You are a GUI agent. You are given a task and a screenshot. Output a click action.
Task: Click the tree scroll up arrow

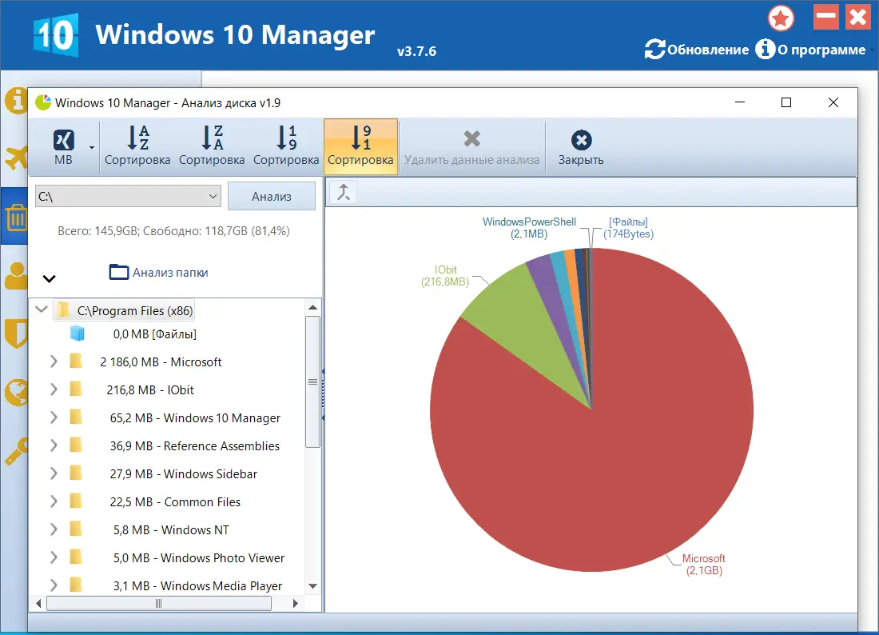312,307
